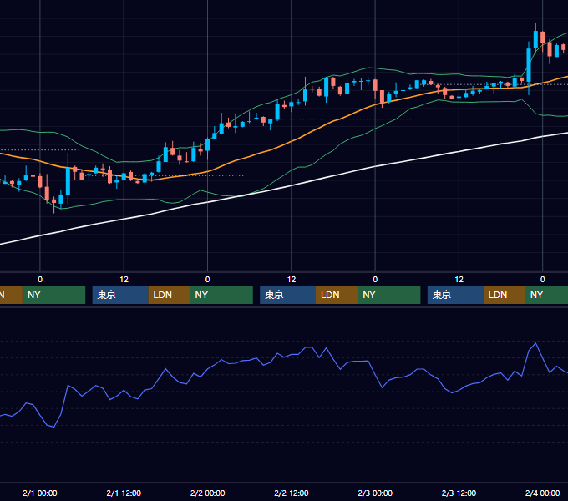Viewport: 568px width, 501px height.
Task: Click the hour label 12 above 2/3 12:00
Action: (459, 280)
